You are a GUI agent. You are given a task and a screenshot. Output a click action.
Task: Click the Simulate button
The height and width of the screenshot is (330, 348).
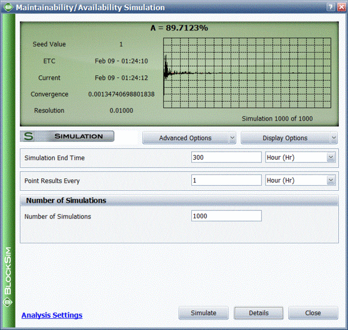point(204,313)
